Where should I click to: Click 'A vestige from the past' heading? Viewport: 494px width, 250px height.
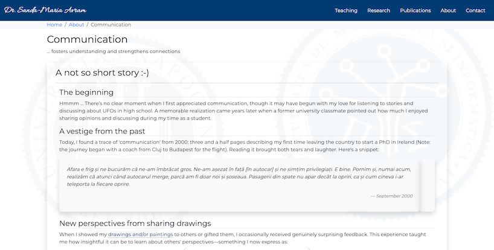(x=102, y=131)
